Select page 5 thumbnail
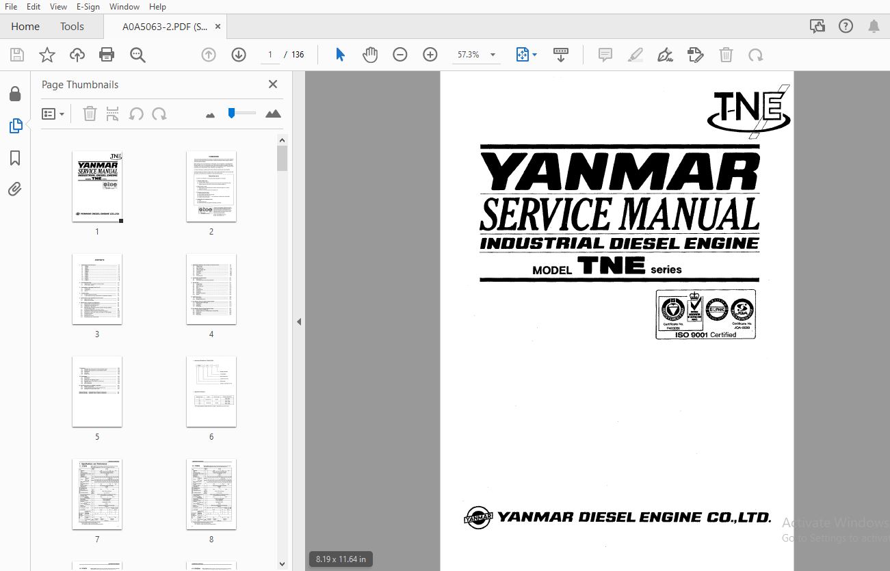The image size is (890, 571). 97,391
